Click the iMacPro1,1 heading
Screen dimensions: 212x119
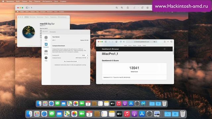pos(110,54)
